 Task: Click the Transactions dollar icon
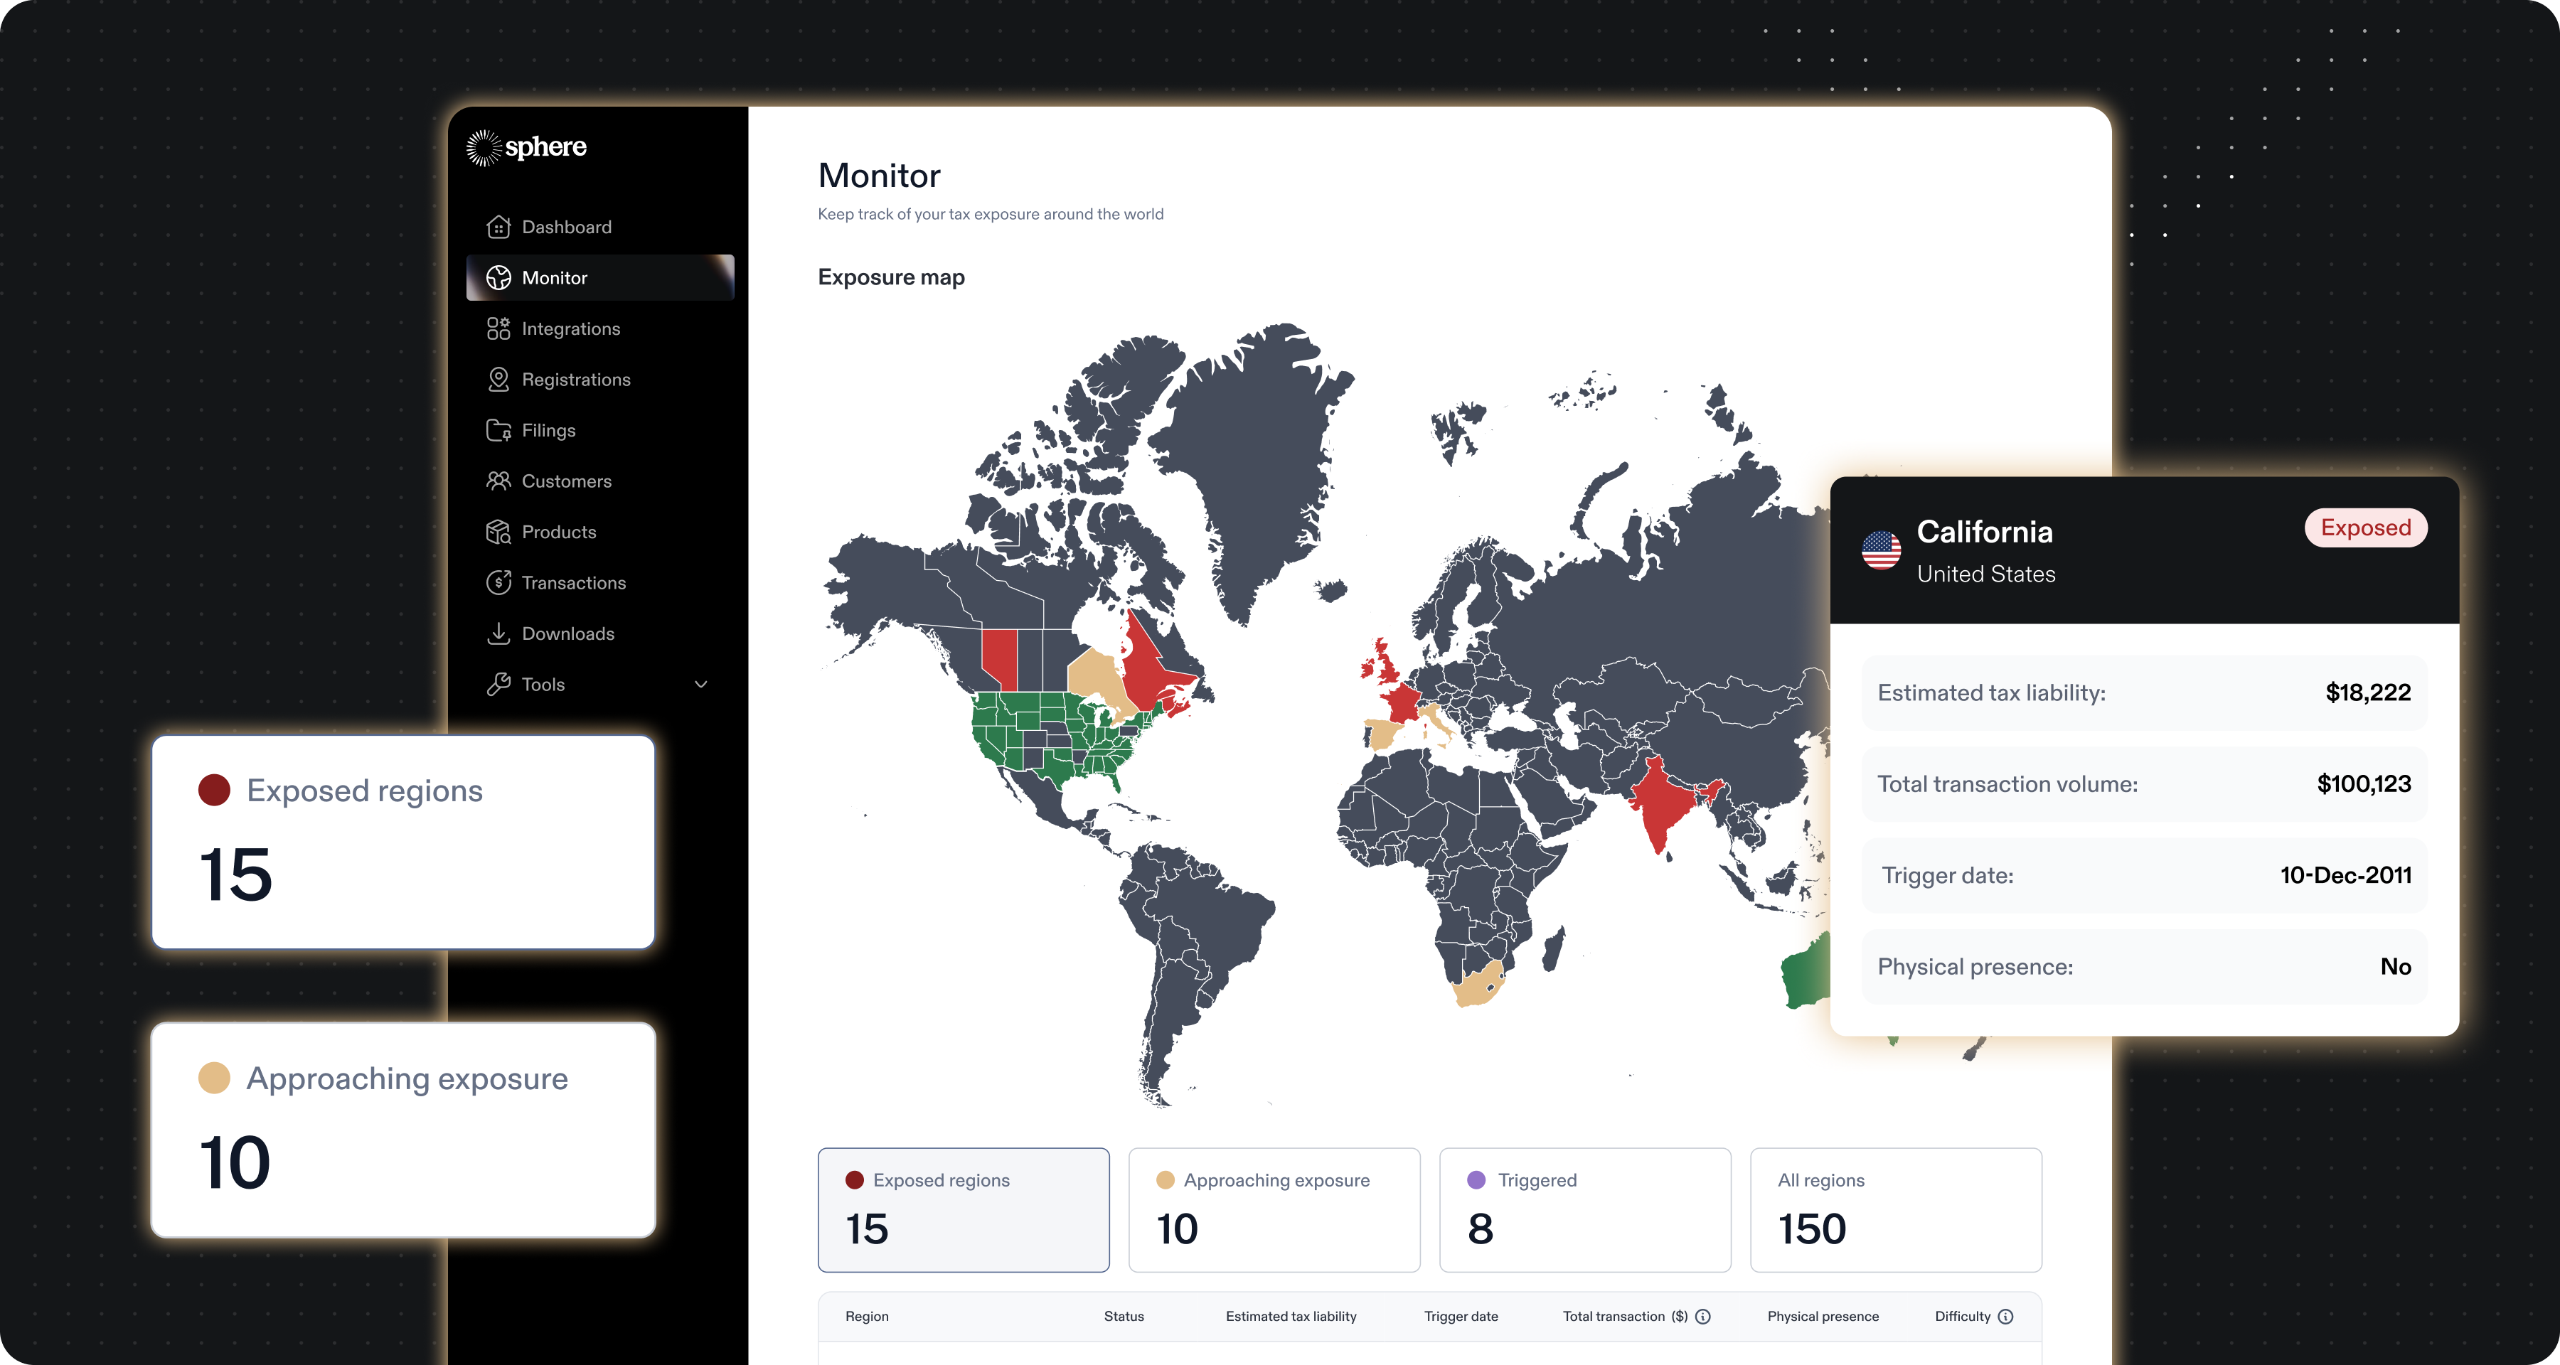tap(498, 583)
